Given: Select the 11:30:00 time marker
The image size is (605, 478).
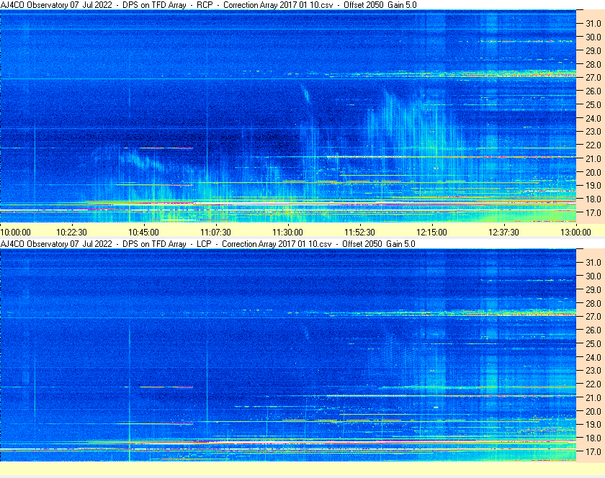Looking at the screenshot, I should click(288, 232).
